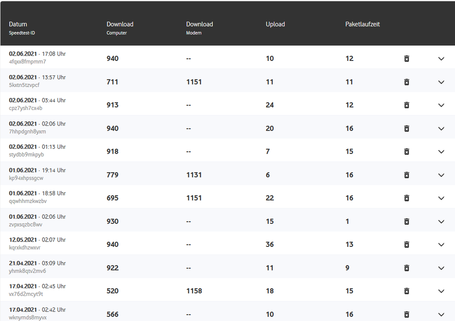Viewport: 455px width, 321px height.
Task: Delete the entry with ID kp94xhpssgcw
Action: (406, 175)
